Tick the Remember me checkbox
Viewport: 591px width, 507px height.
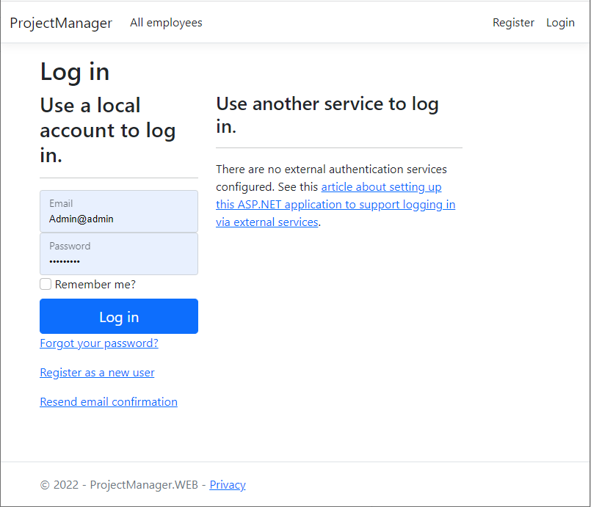point(46,284)
